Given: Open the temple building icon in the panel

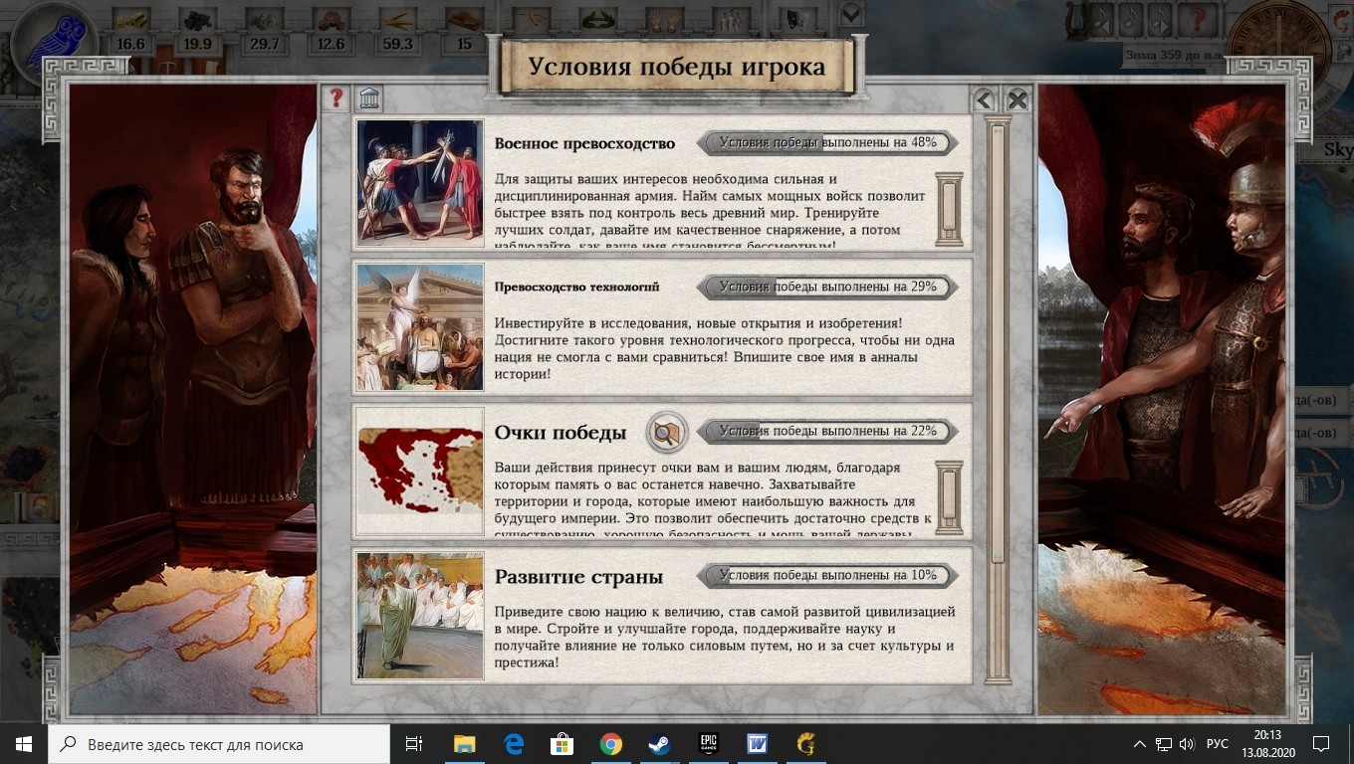Looking at the screenshot, I should click(x=369, y=98).
